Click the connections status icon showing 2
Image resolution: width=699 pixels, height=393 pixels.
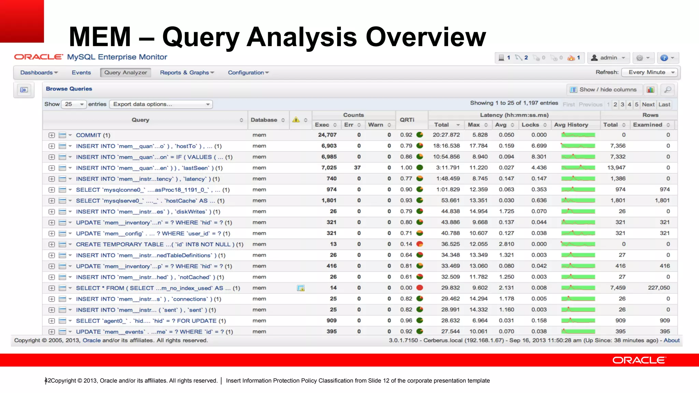coord(522,58)
